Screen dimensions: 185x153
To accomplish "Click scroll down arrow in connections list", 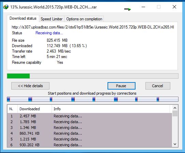I will click(175, 144).
